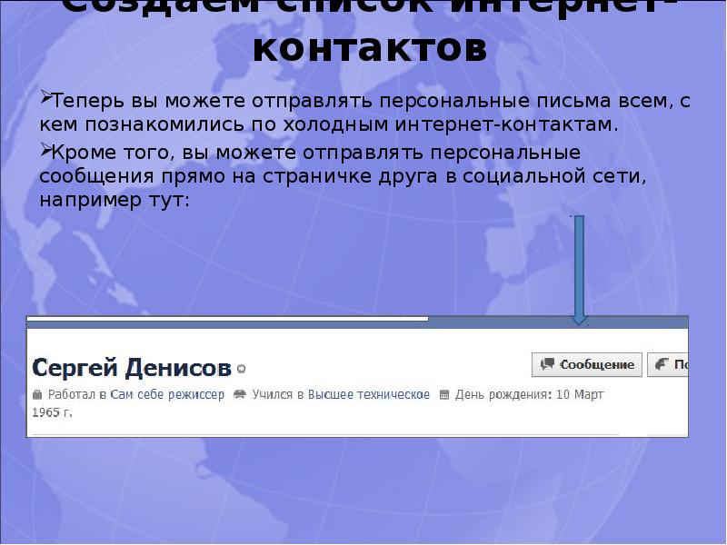Click the briefcase icon before Работал в

coord(37,395)
